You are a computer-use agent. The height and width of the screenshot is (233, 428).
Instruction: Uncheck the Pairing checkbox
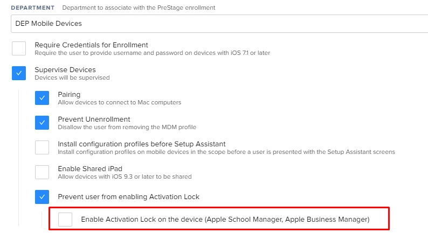[x=42, y=98]
